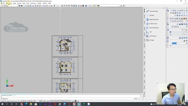Switch to the Hatches tool palette tab
188x106 pixels.
click(x=144, y=46)
